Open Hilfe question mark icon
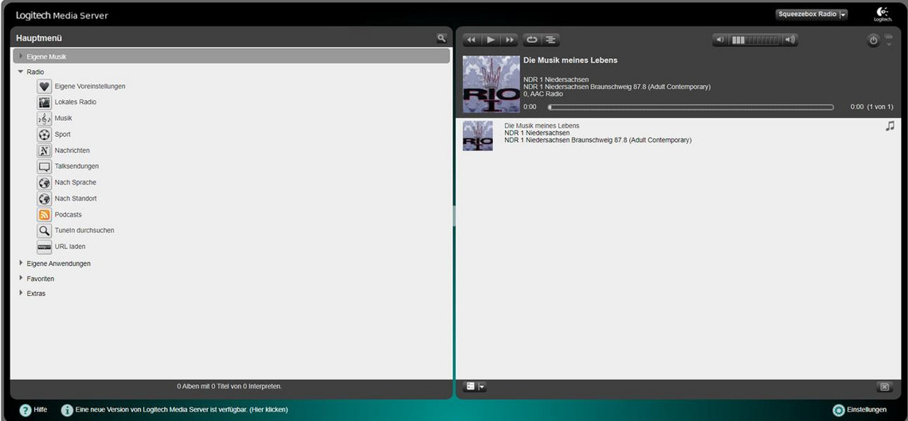Viewport: 908px width, 421px height. [x=25, y=410]
